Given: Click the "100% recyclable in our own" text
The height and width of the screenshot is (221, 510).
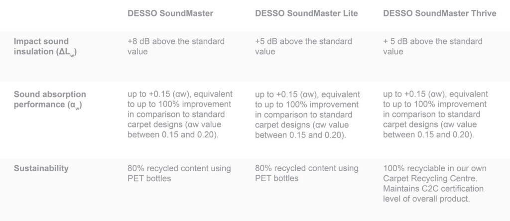Looking at the screenshot, I should click(x=434, y=168).
